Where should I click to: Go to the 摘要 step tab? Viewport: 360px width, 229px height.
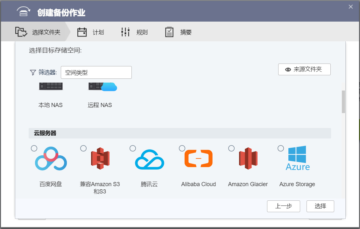pyautogui.click(x=178, y=32)
